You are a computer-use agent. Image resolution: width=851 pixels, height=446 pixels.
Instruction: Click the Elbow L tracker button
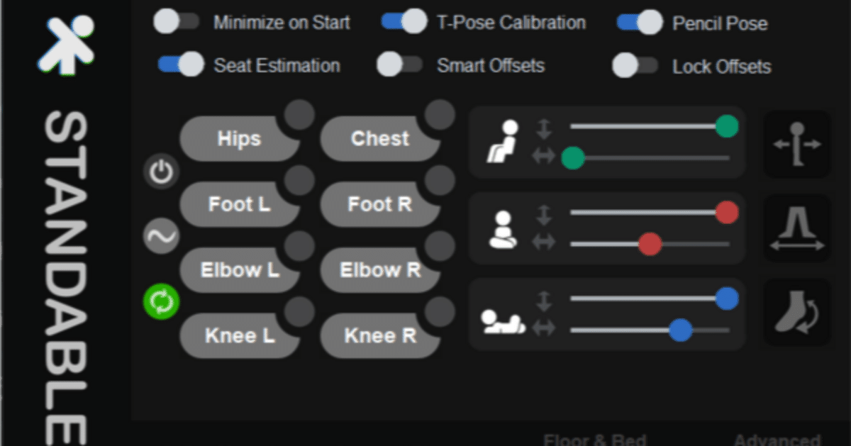coord(239,270)
